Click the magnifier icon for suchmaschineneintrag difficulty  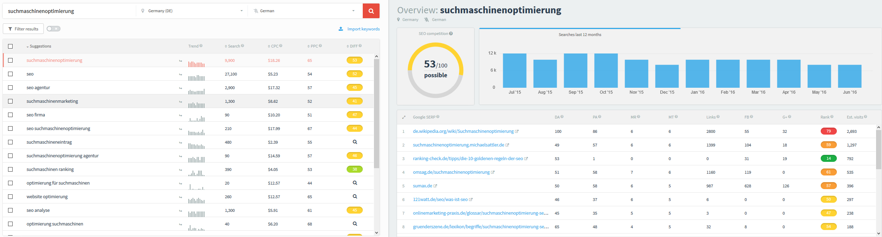(x=355, y=142)
